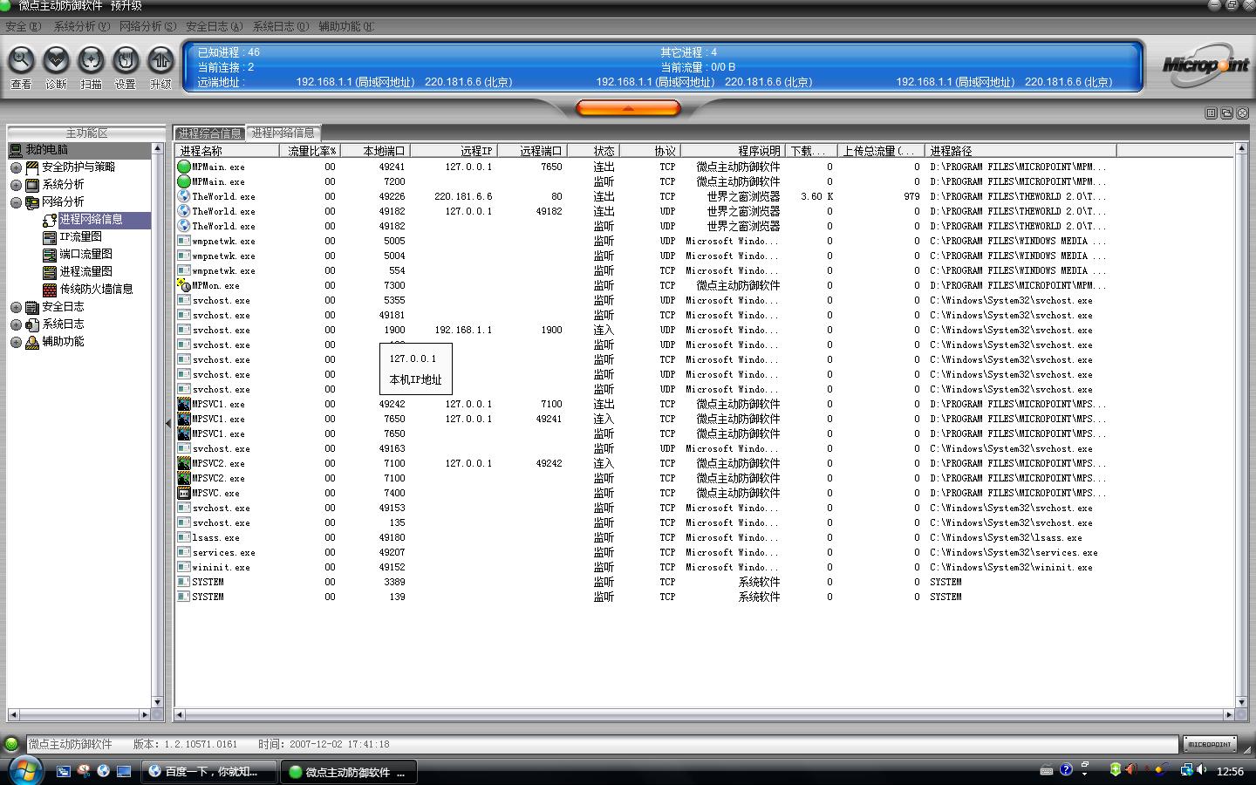
Task: Switch to 进程综合信息 tab
Action: tap(209, 133)
